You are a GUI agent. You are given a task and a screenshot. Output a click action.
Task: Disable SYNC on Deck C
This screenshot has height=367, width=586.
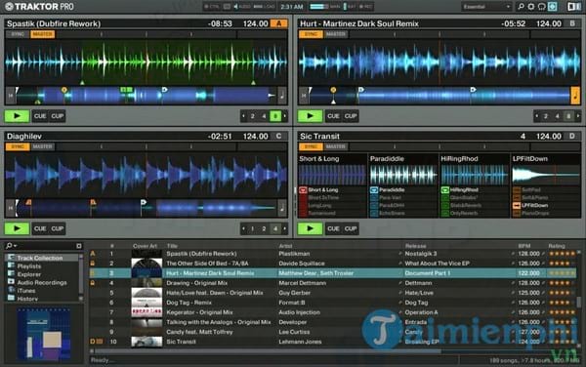[x=18, y=146]
